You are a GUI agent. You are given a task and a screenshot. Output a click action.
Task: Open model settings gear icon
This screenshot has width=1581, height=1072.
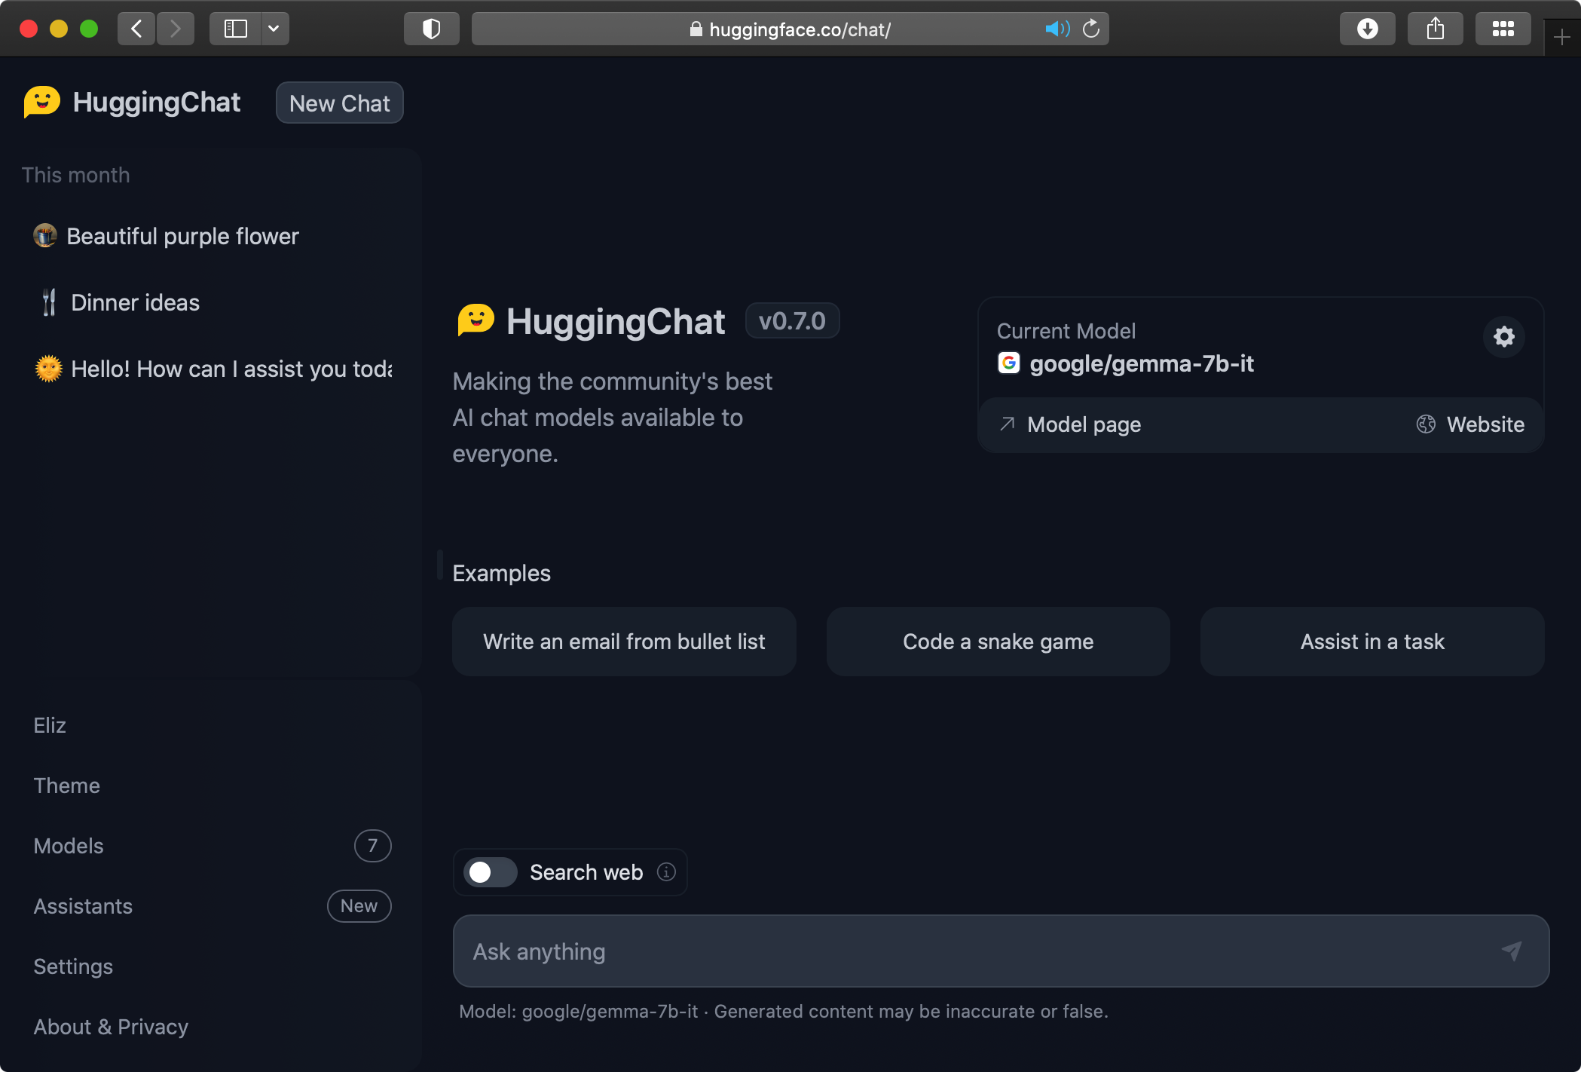point(1503,336)
